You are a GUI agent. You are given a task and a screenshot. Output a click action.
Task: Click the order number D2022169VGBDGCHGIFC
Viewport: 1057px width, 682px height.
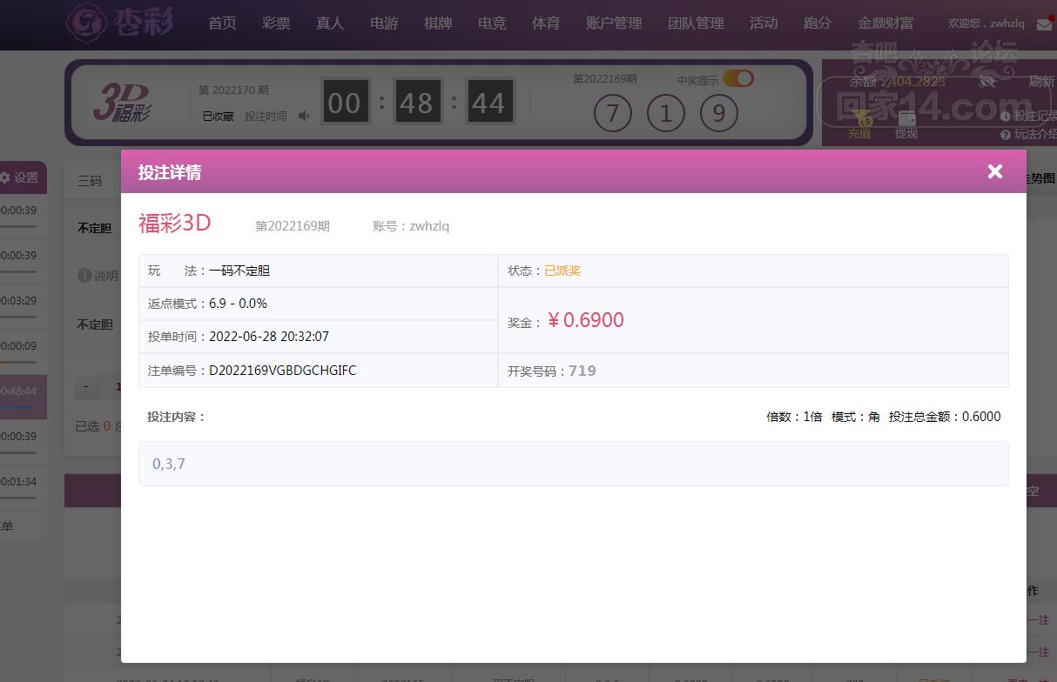[283, 371]
